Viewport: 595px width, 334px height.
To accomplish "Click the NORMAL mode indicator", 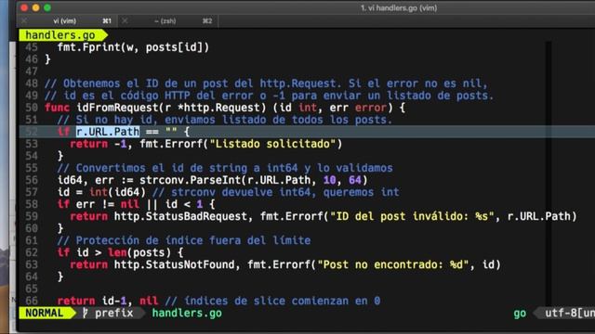I will click(45, 314).
